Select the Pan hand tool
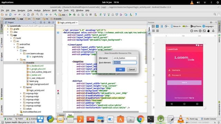 click(x=209, y=31)
